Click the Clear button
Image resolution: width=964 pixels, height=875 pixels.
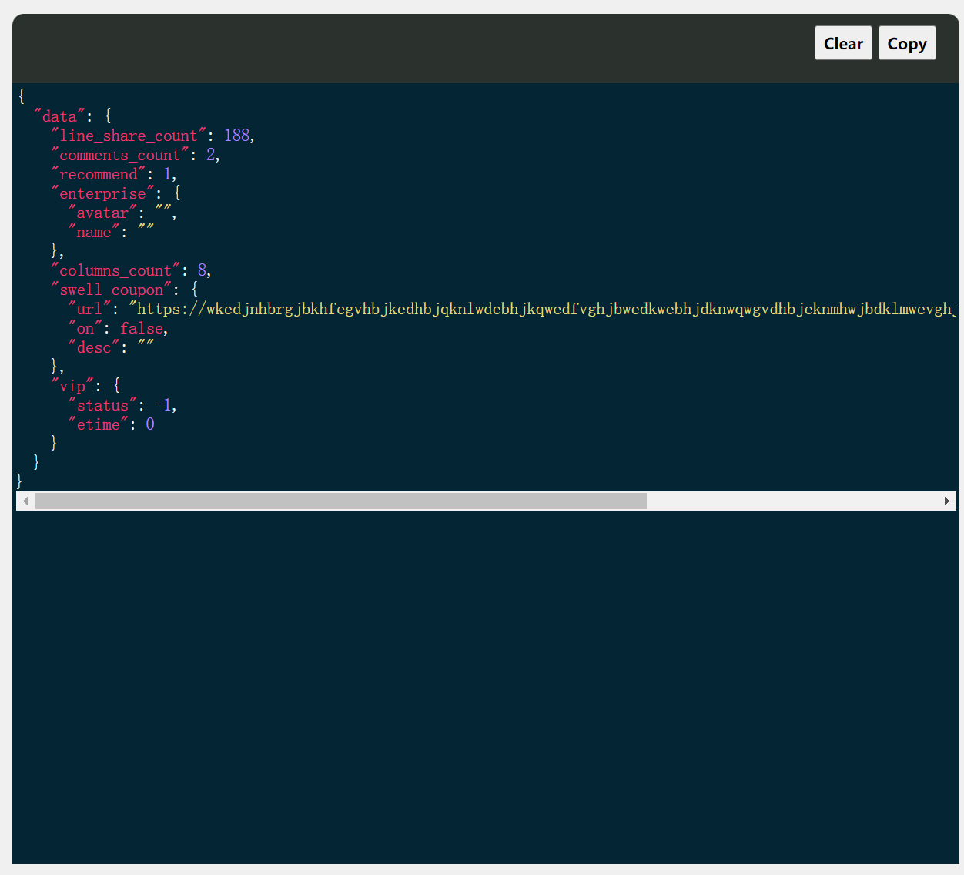coord(843,43)
